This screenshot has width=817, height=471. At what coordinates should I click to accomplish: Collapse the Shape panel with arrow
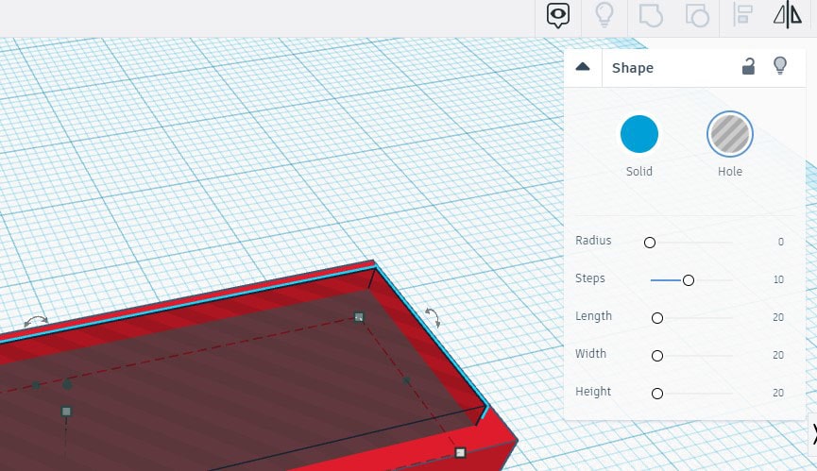click(583, 67)
